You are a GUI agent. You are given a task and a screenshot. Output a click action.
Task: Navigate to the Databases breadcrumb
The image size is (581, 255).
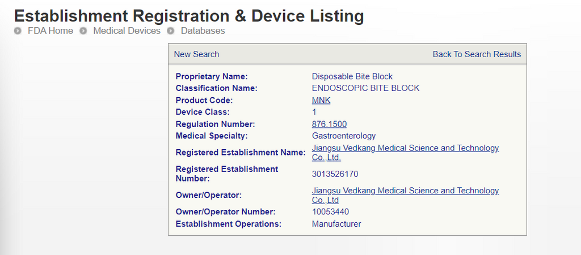(x=203, y=31)
